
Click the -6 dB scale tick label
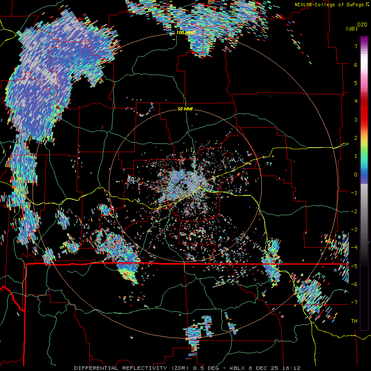[354, 284]
